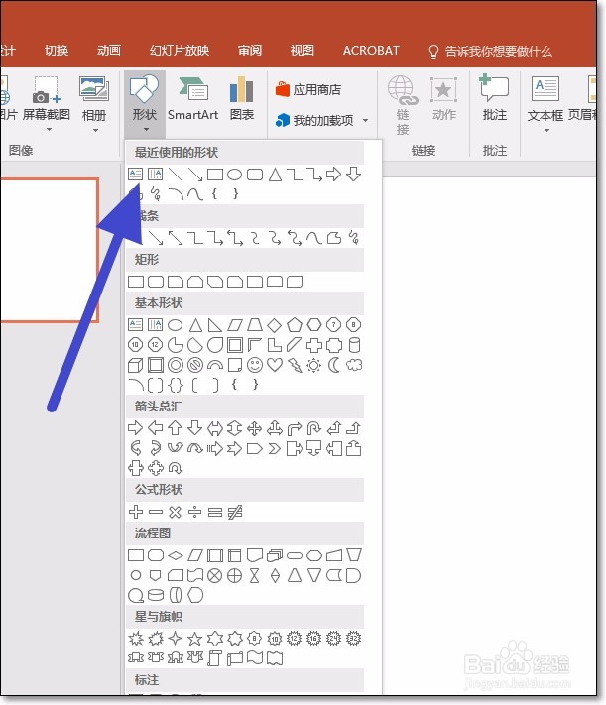Select the oval in recently used shapes
The width and height of the screenshot is (606, 705).
[x=234, y=174]
